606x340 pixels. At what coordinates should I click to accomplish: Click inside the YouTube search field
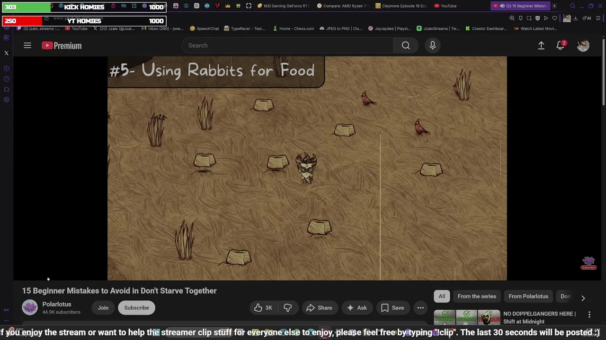point(287,45)
